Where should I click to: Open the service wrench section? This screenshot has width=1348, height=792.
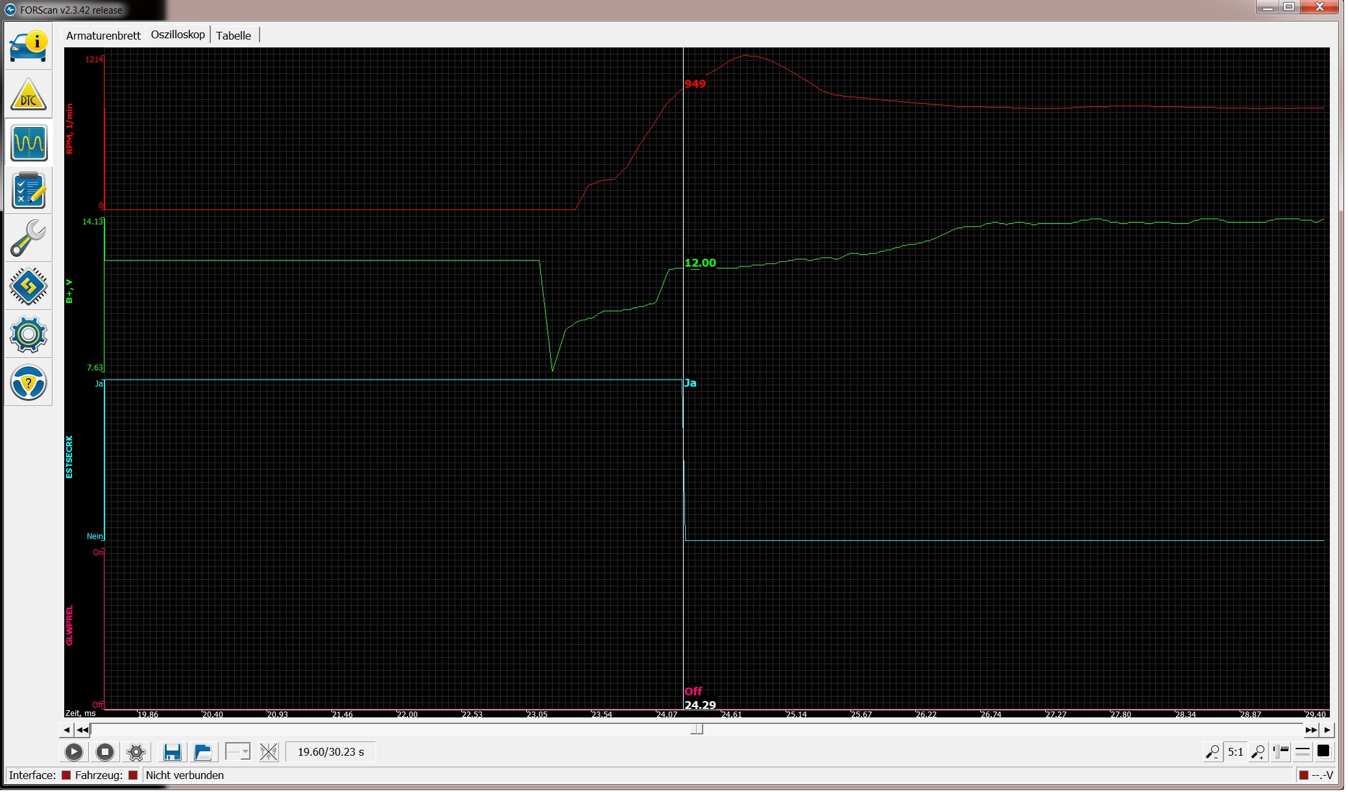click(29, 238)
